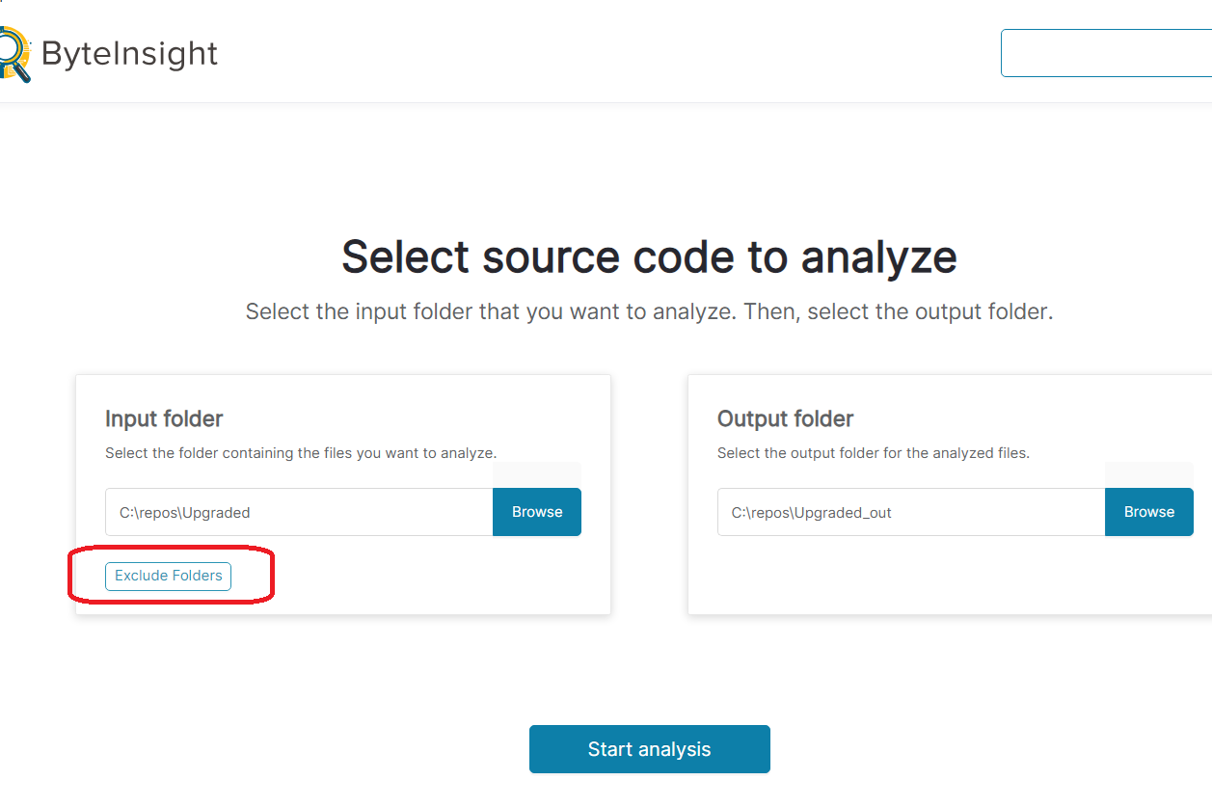Open the Exclude Folders option
This screenshot has width=1212, height=807.
pyautogui.click(x=168, y=576)
